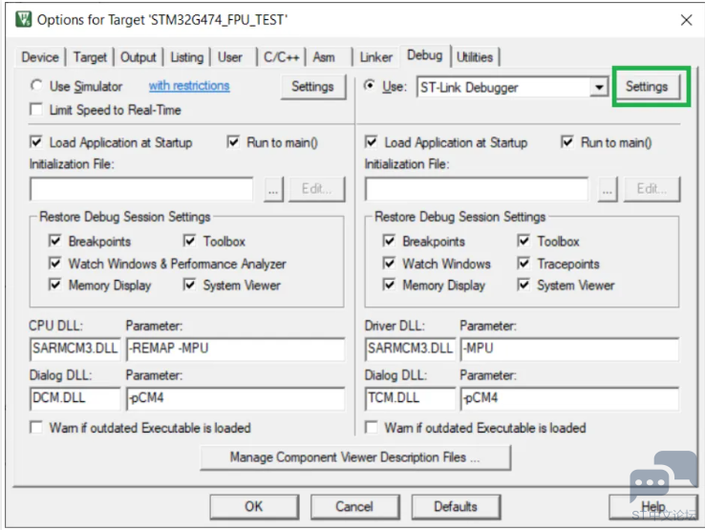Click the -REMAP -MPU parameter field
This screenshot has height=530, width=705.
click(x=236, y=350)
